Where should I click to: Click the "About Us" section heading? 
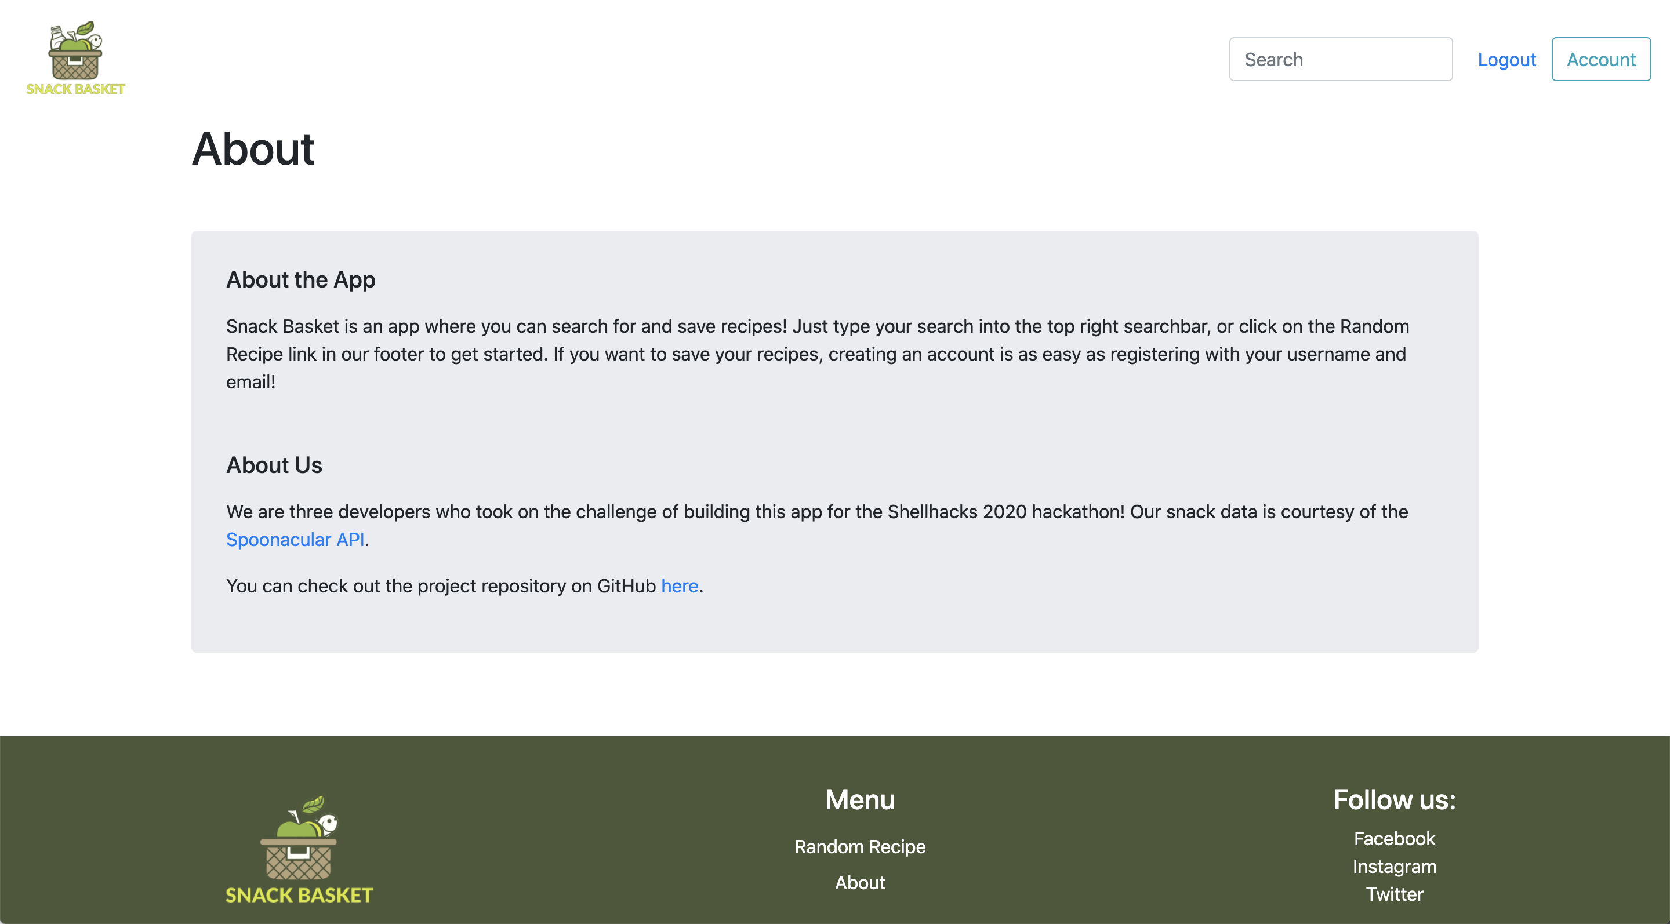(274, 465)
